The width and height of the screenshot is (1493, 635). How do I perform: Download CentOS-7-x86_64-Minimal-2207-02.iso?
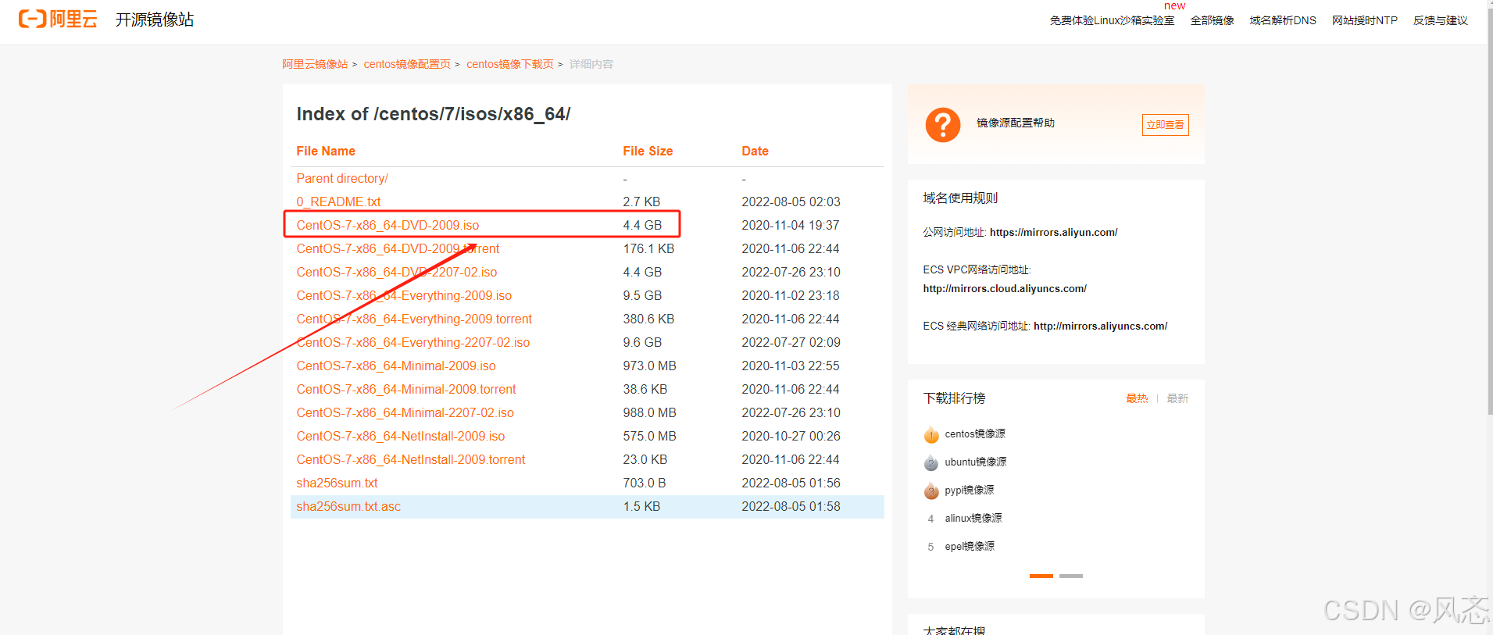[x=405, y=412]
